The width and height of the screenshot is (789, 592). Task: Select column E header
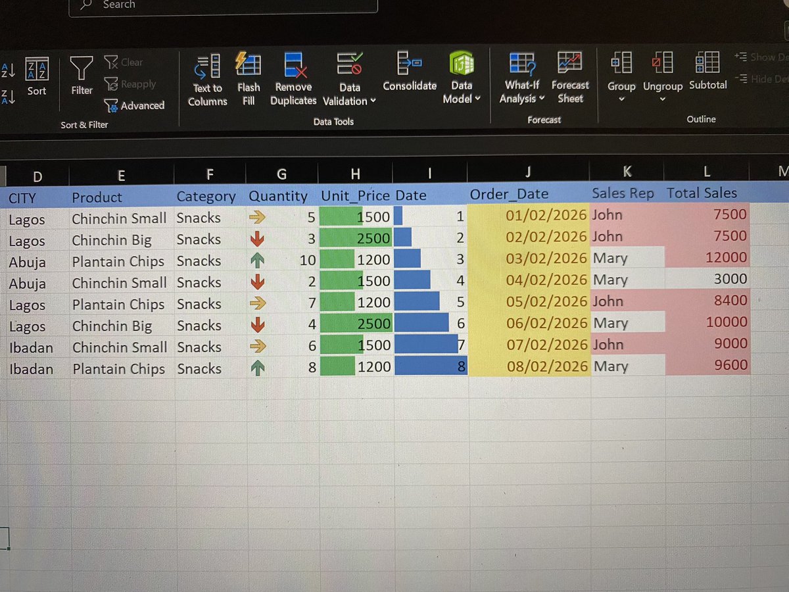(121, 175)
